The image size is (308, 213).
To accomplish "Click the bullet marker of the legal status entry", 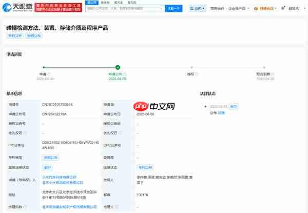I will click(x=205, y=107).
